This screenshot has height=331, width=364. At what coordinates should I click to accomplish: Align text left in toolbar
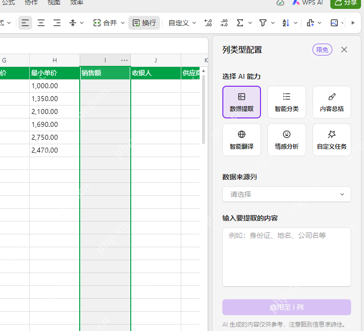coord(25,23)
